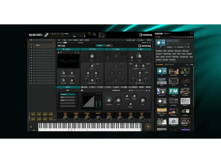This screenshot has height=163, width=221.
Task: Select the FM Lab instrument thumbnail
Action: click(173, 91)
